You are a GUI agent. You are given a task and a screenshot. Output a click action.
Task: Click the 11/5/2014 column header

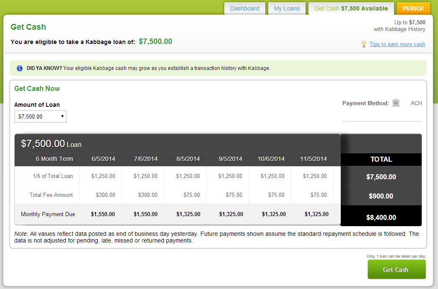314,159
